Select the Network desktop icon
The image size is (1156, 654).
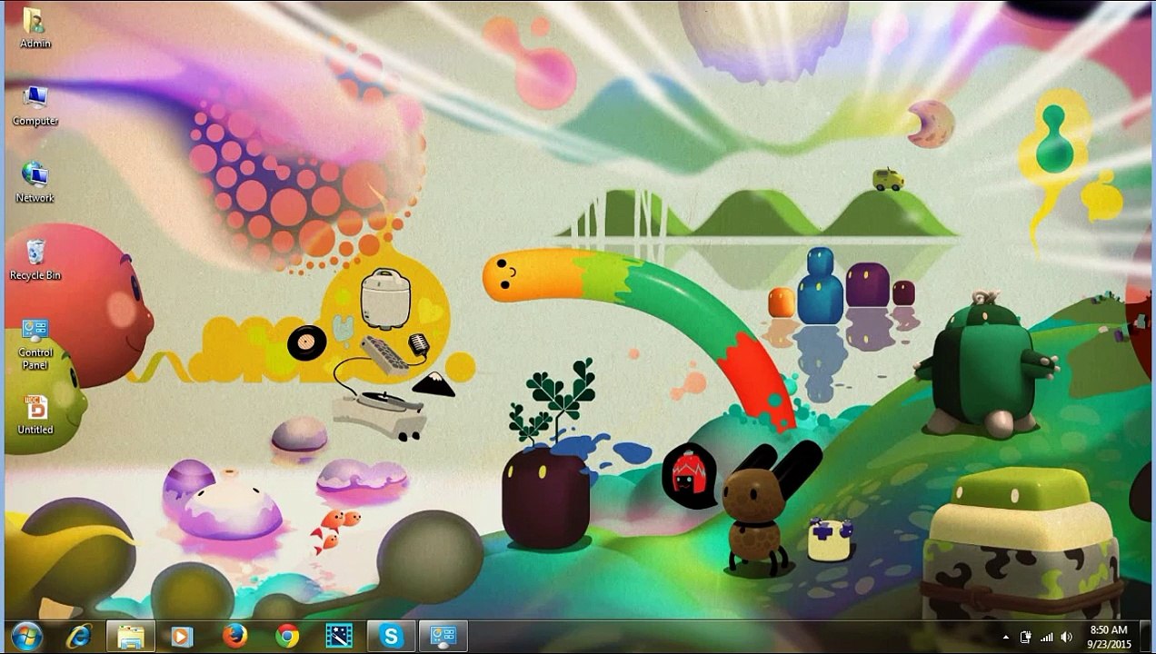click(35, 182)
